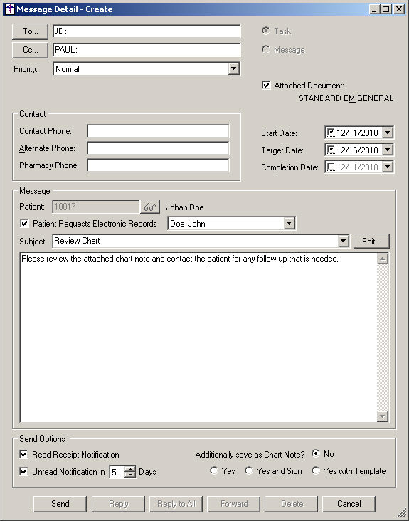Screen dimensions: 409x521
Task: Open the Target Date calendar dropdown
Action: [x=388, y=150]
